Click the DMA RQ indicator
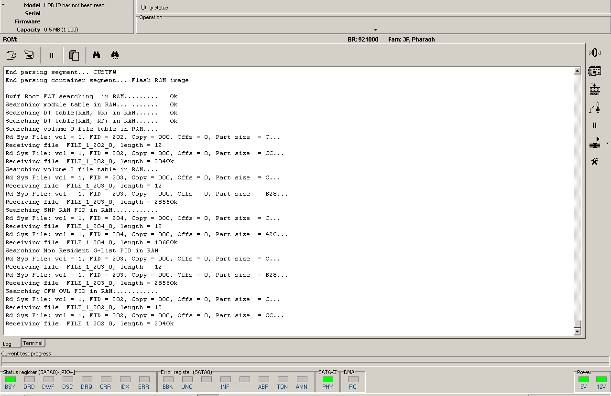This screenshot has height=396, width=611. pyautogui.click(x=353, y=379)
